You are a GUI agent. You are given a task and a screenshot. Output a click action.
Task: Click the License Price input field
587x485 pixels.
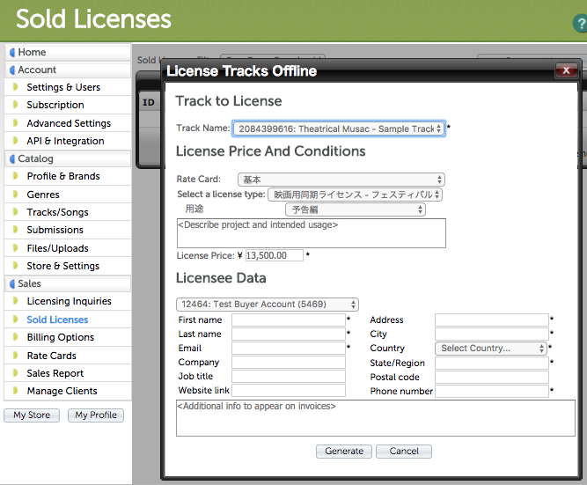[274, 255]
